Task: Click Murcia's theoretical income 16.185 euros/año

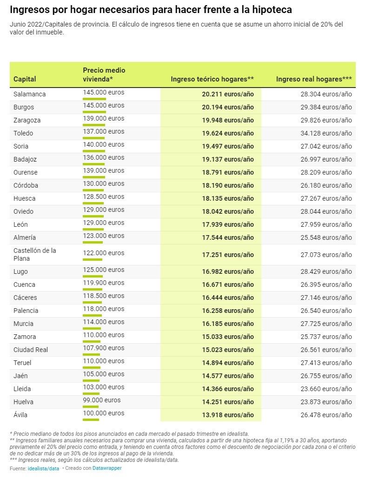Action: click(228, 324)
